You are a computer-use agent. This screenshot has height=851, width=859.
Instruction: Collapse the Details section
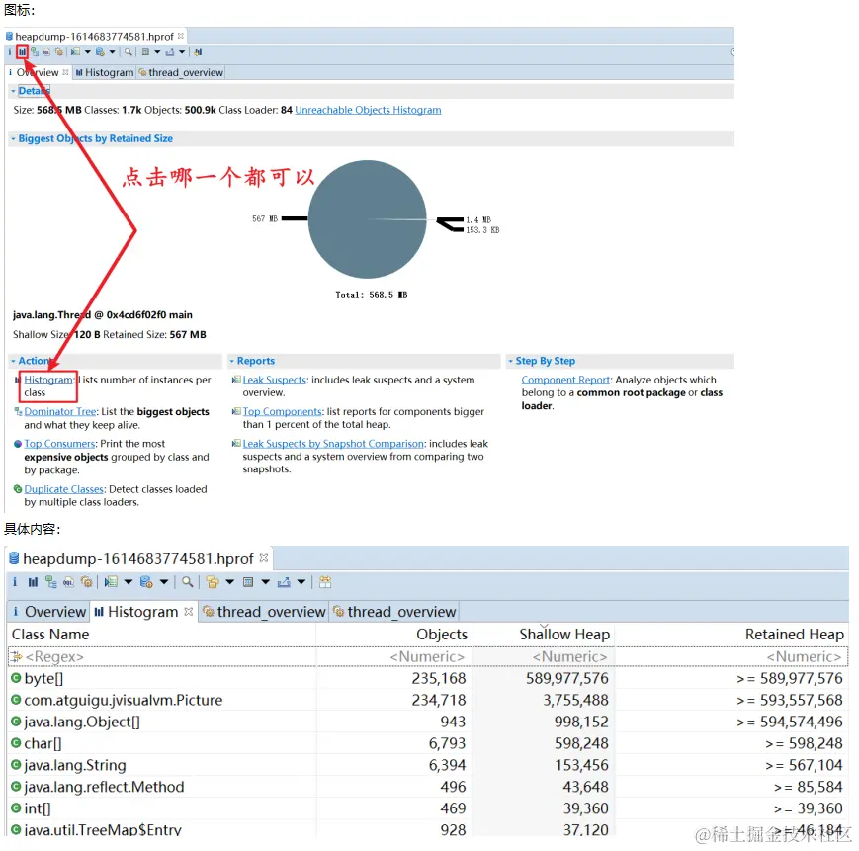13,91
